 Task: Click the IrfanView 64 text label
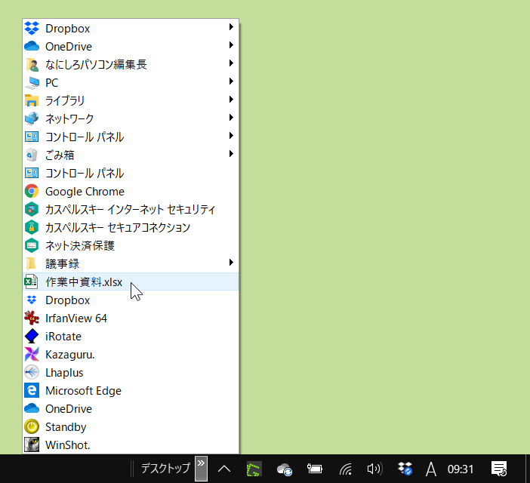(76, 318)
